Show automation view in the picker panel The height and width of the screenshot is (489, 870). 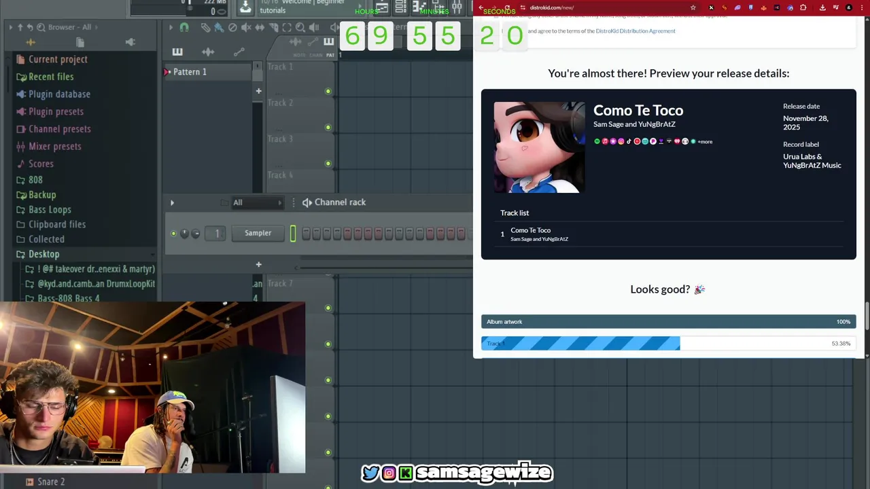tap(239, 52)
